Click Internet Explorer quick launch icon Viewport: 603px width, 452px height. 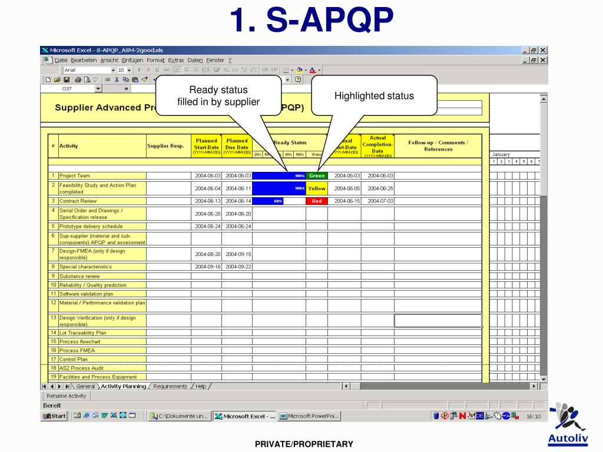tap(87, 416)
